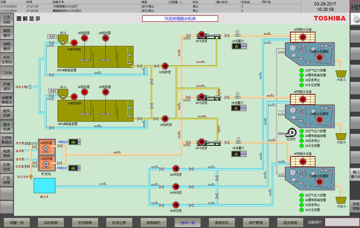360x228 pixels.
Task: Click the 1#预脱水设备 motor icon
Action: point(303,37)
